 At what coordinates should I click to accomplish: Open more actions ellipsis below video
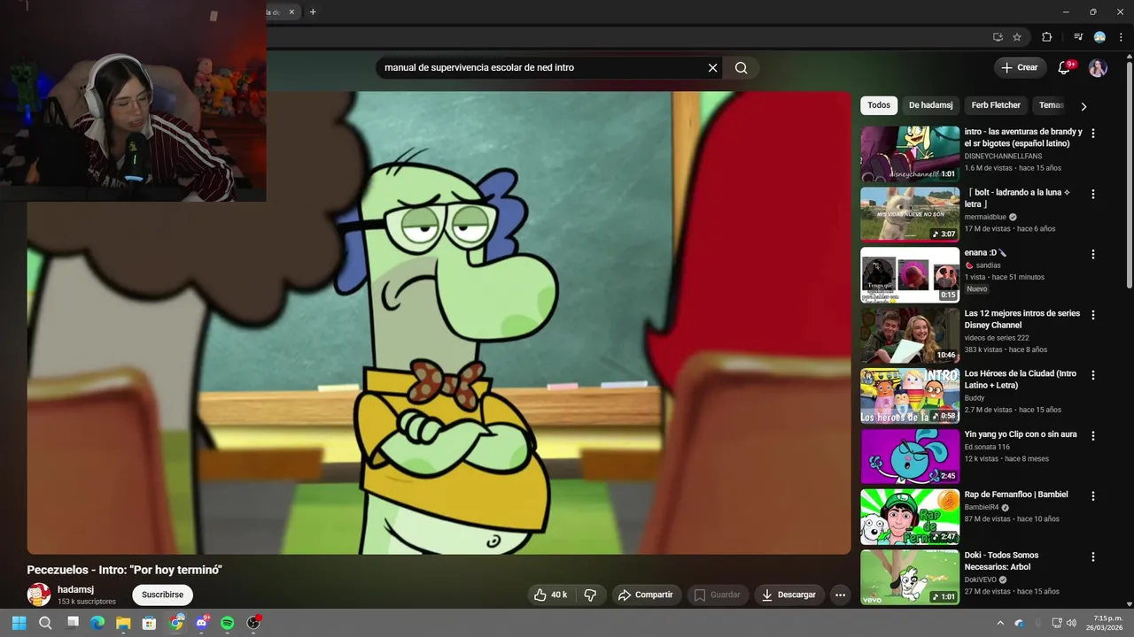point(840,595)
